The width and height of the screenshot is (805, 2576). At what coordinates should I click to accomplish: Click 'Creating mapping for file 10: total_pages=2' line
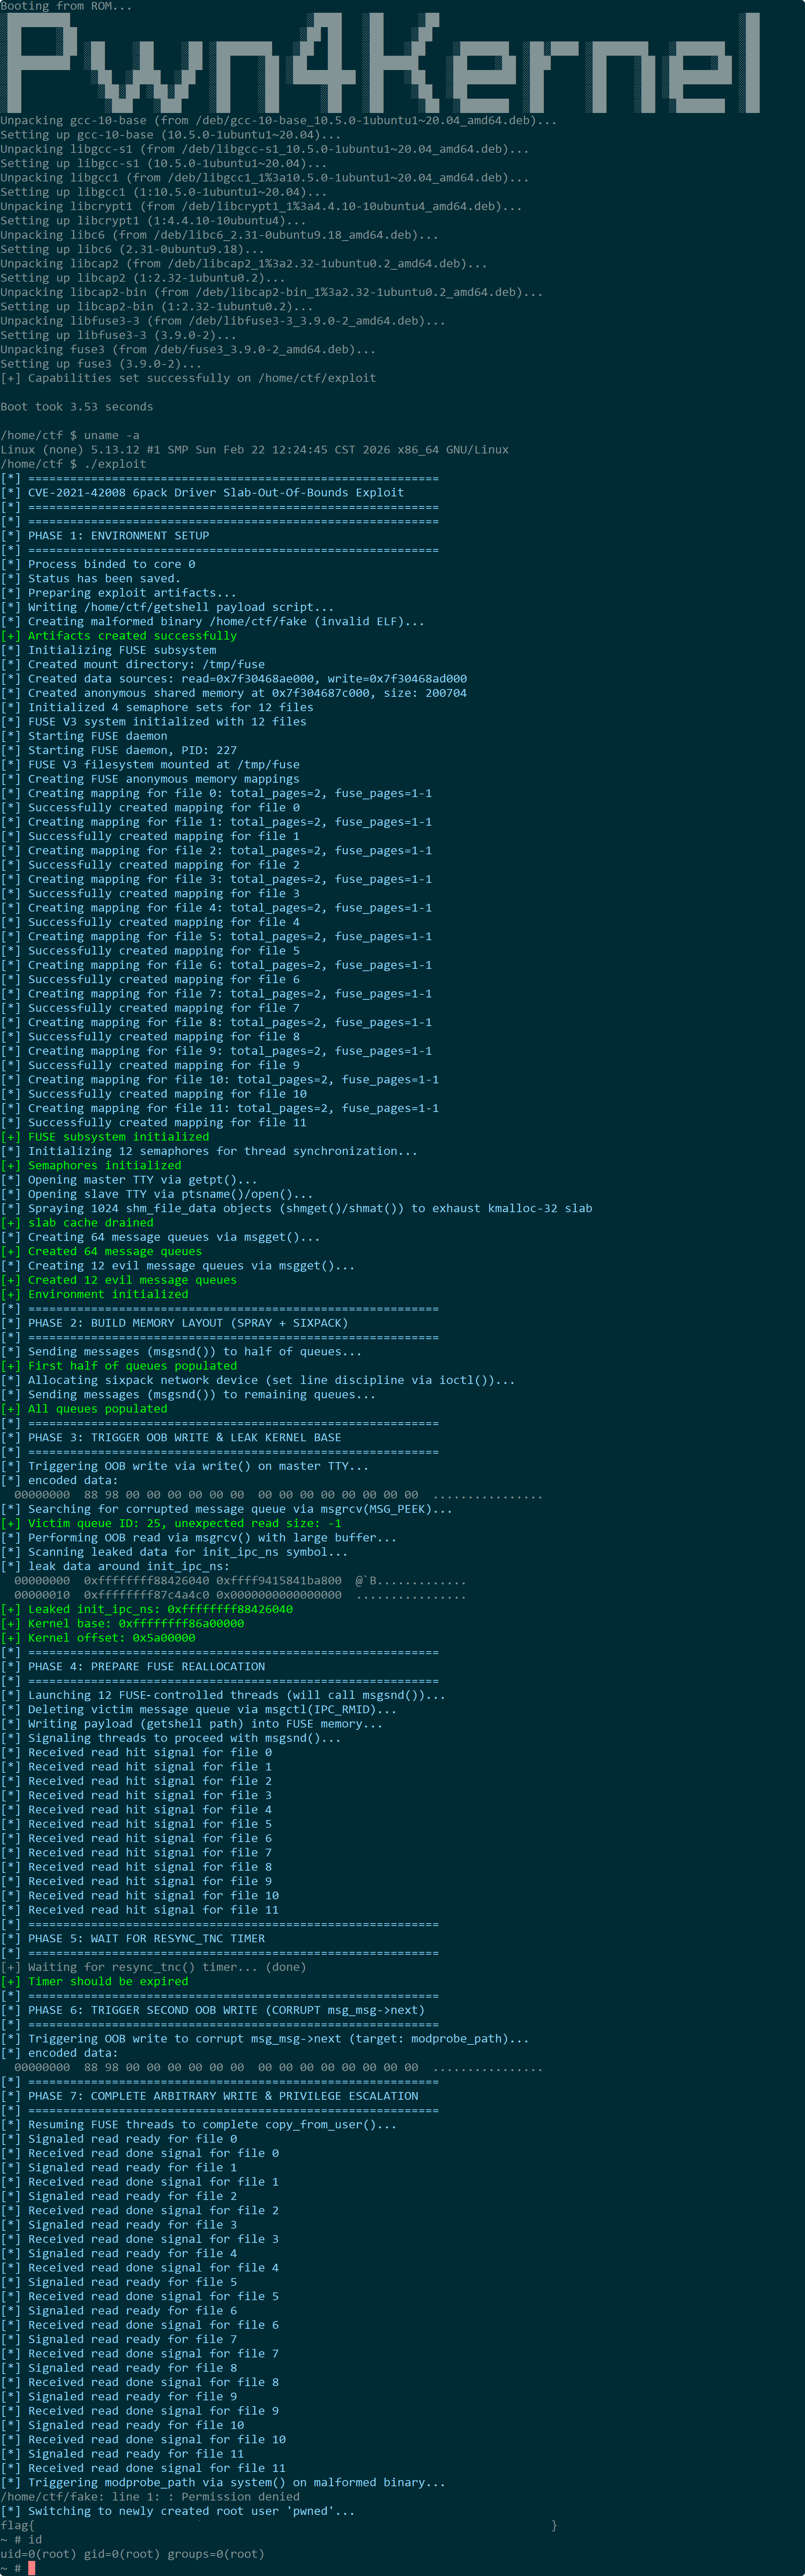(x=219, y=1080)
